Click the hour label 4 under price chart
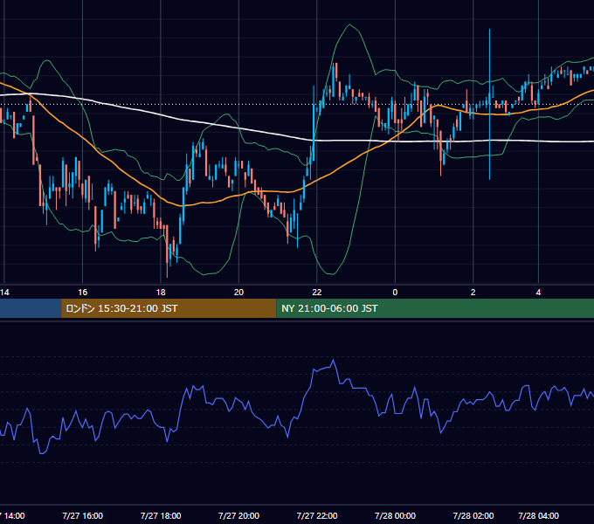594x524 pixels. tap(538, 293)
